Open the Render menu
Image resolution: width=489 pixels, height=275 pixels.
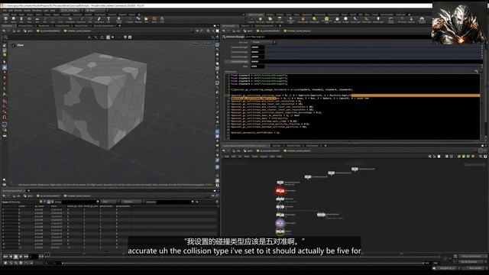[x=18, y=10]
